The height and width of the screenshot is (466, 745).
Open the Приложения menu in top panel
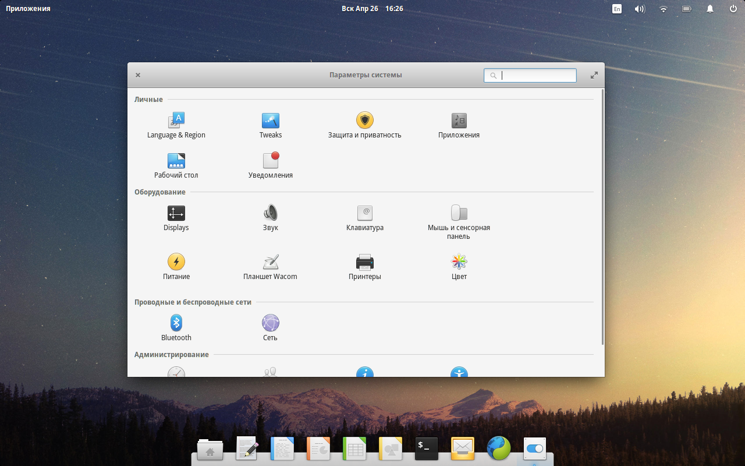tap(28, 9)
